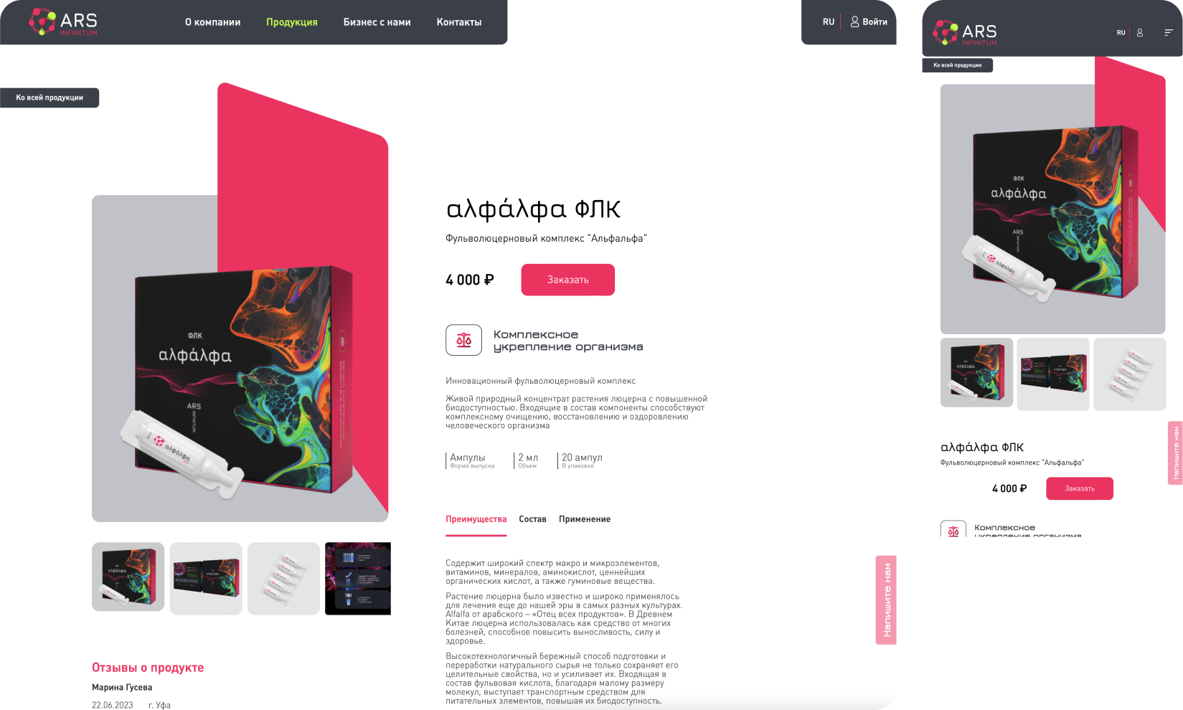Click the ARS Infinitum logo in mobile header
Viewport: 1183px width, 710px height.
click(965, 33)
